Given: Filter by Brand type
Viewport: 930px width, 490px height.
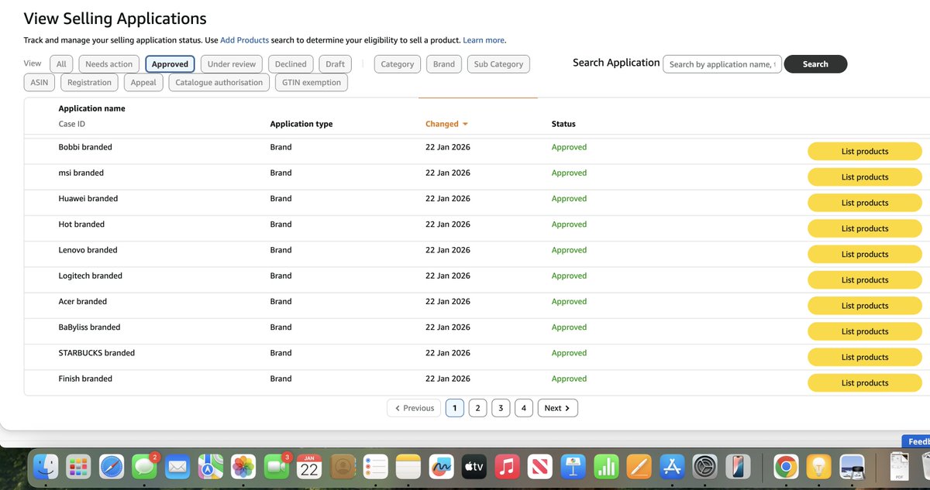Looking at the screenshot, I should point(444,64).
